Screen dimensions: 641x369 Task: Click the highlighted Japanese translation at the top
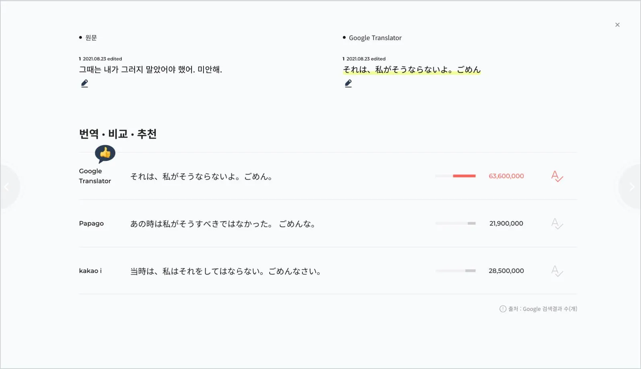(x=411, y=70)
